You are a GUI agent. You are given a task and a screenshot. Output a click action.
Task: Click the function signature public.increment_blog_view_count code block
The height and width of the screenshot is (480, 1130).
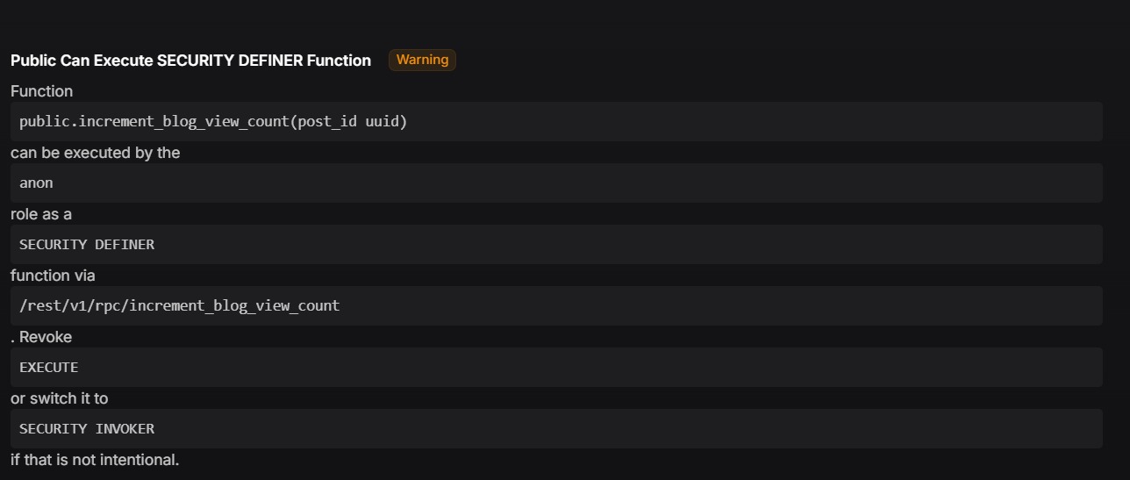tap(556, 121)
